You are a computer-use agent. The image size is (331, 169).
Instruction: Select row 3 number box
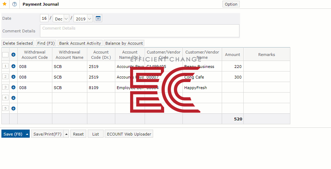click(5, 87)
